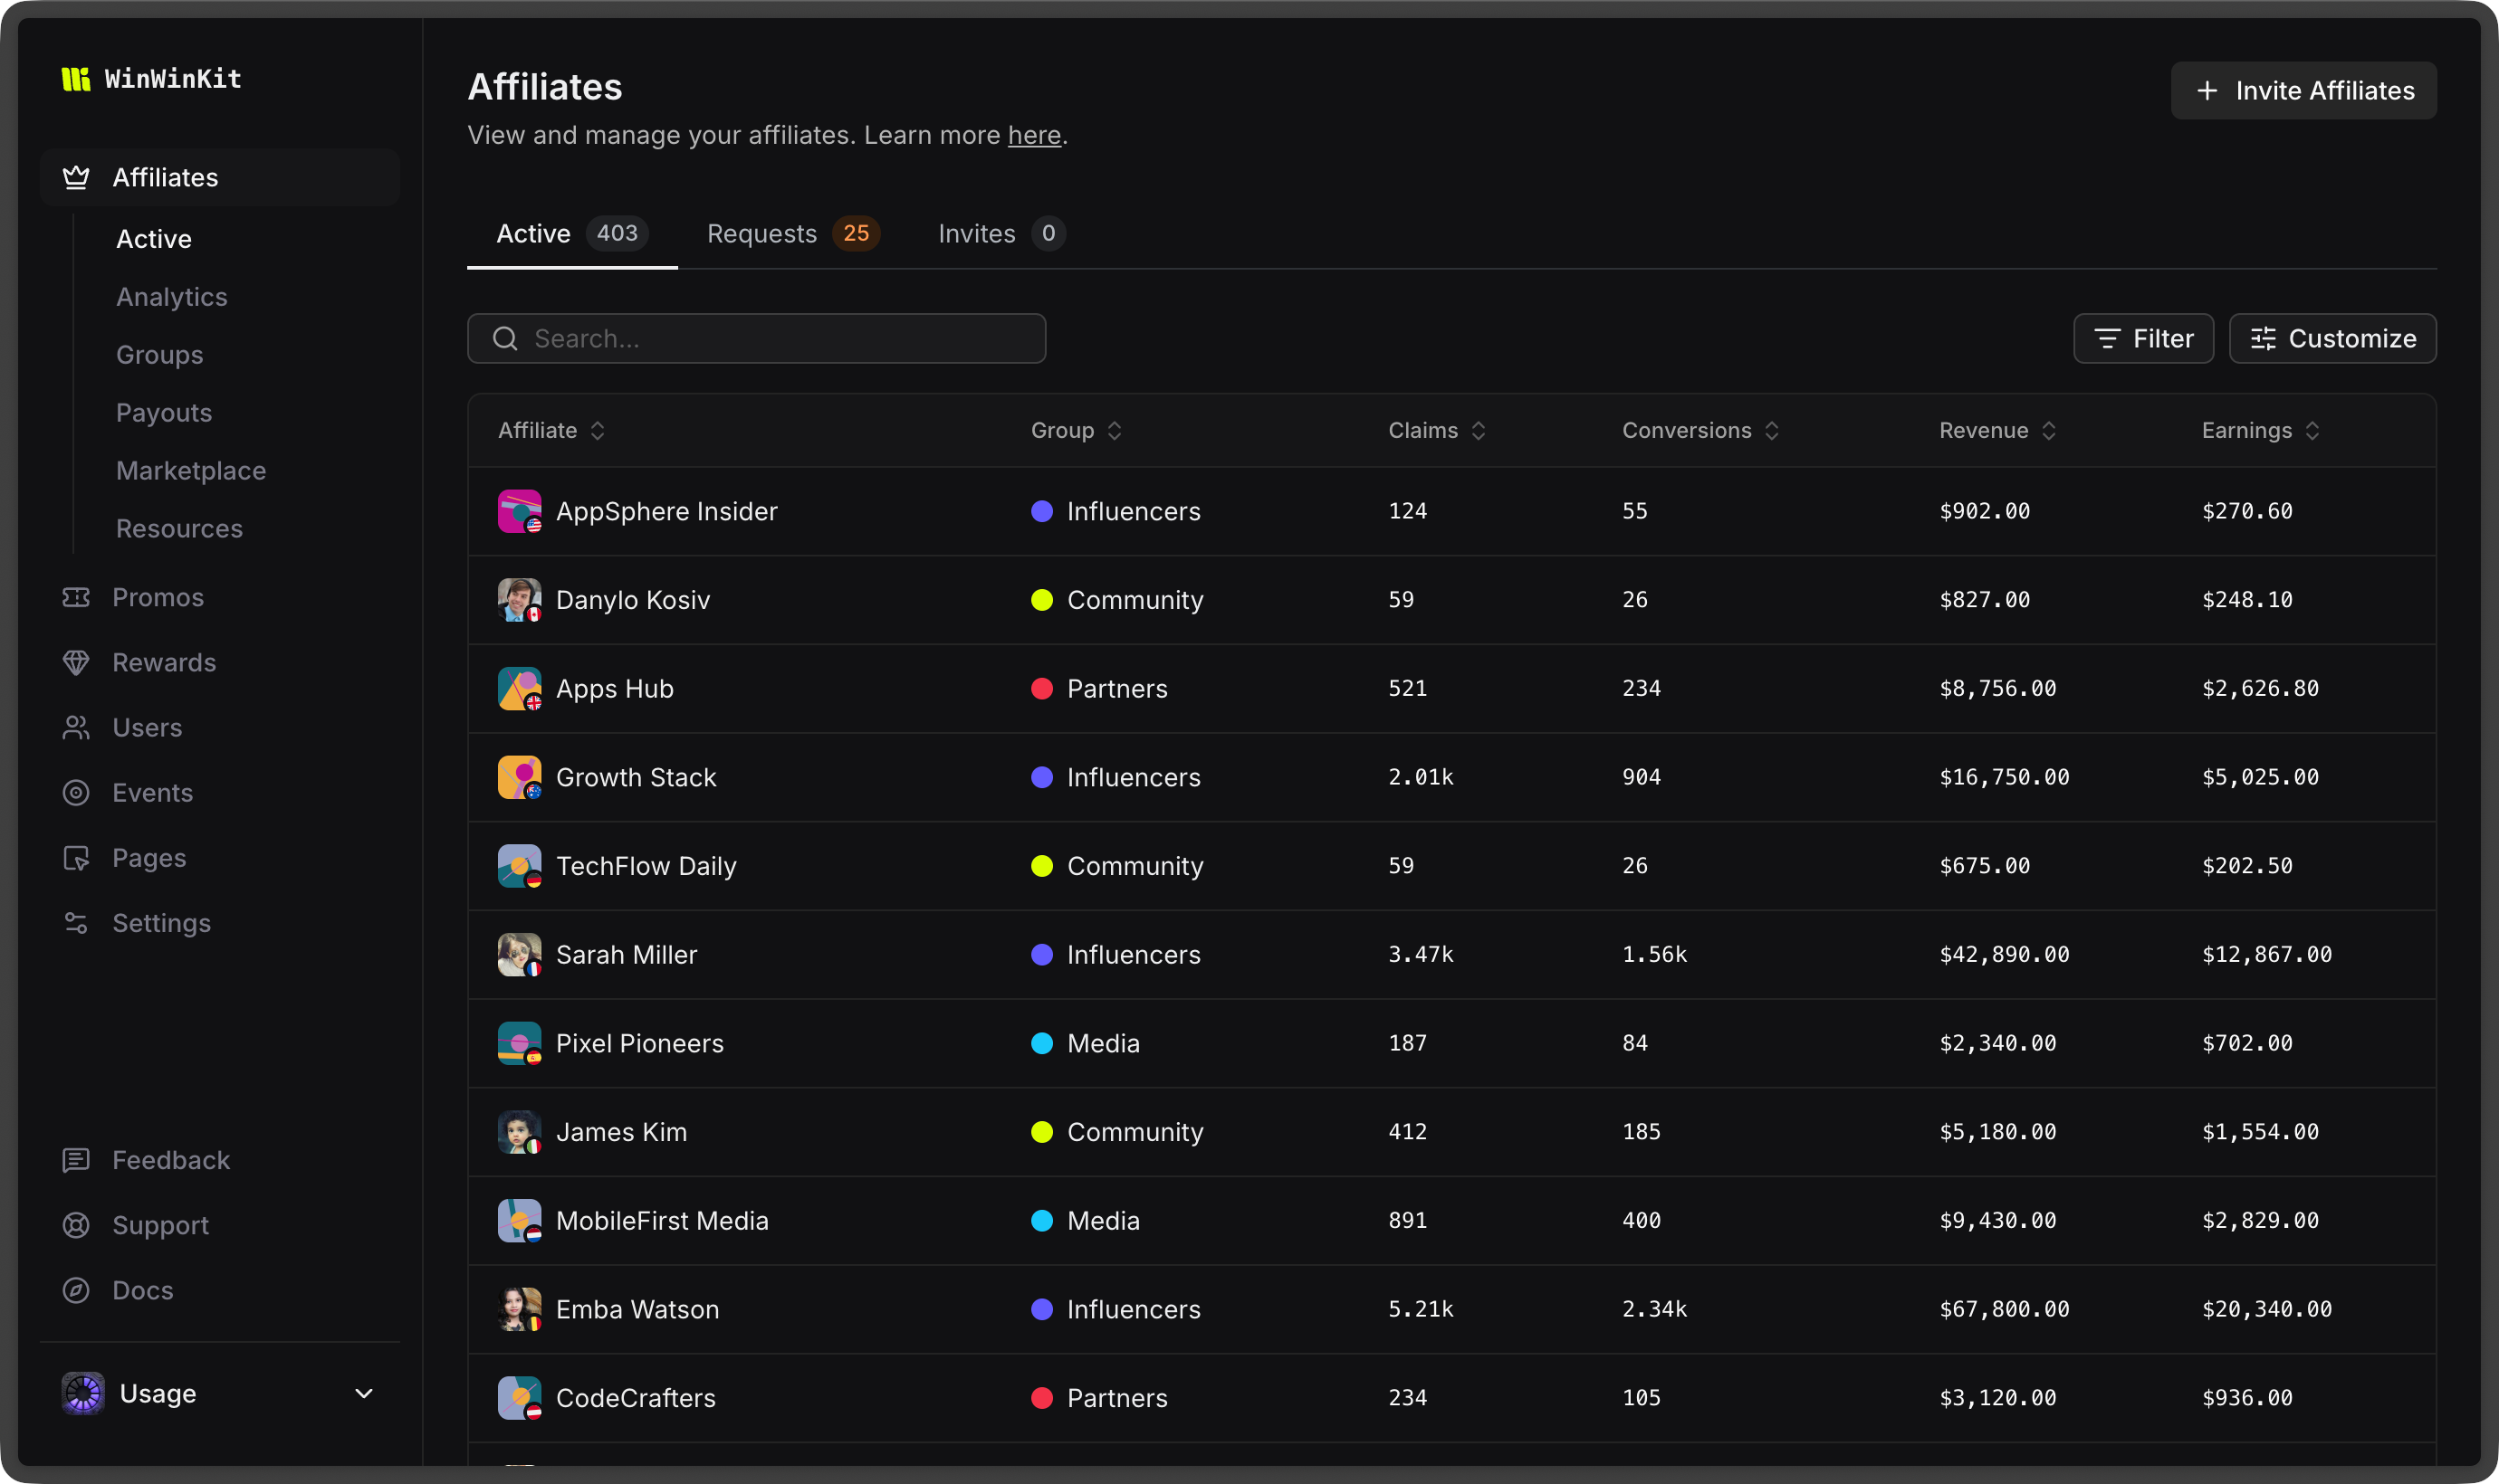Viewport: 2499px width, 1484px height.
Task: Click Sarah Miller's profile photo
Action: pyautogui.click(x=519, y=955)
